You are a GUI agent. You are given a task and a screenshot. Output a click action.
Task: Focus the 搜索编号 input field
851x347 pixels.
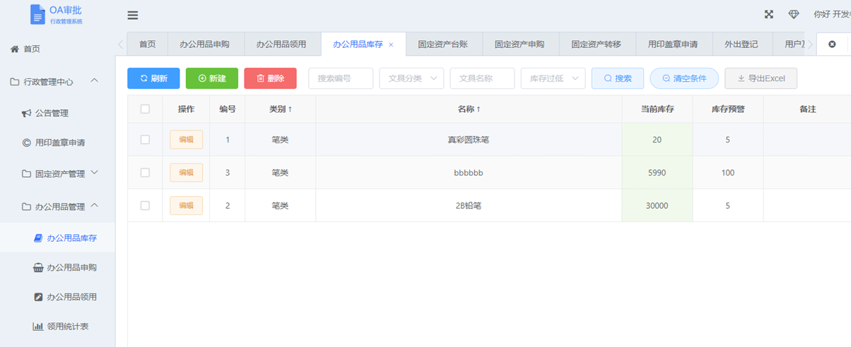341,78
